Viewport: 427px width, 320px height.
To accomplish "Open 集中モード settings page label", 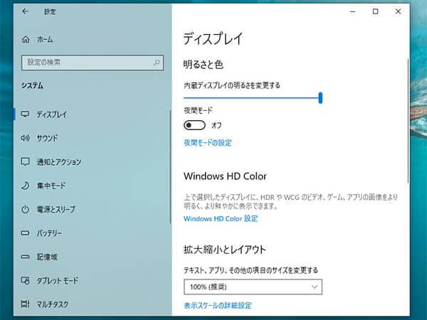I will [51, 186].
